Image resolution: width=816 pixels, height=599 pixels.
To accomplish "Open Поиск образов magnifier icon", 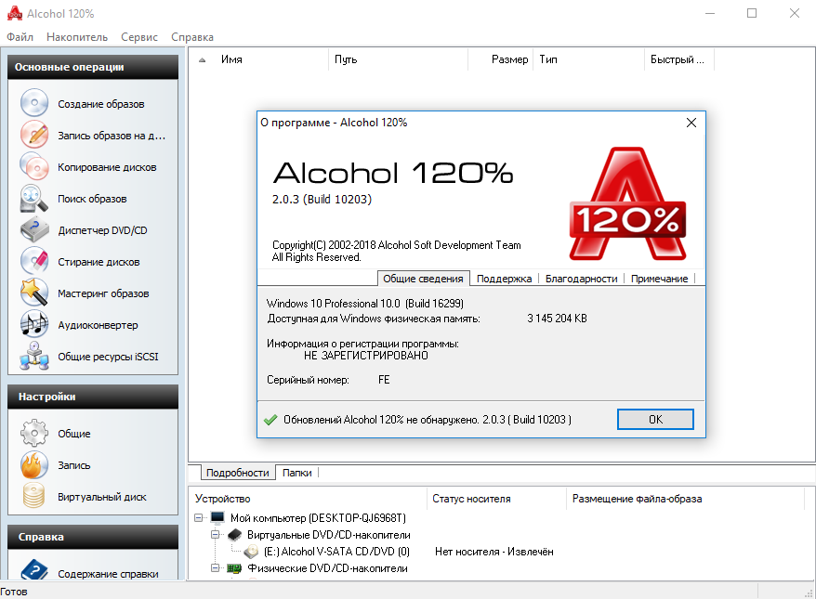I will click(34, 198).
